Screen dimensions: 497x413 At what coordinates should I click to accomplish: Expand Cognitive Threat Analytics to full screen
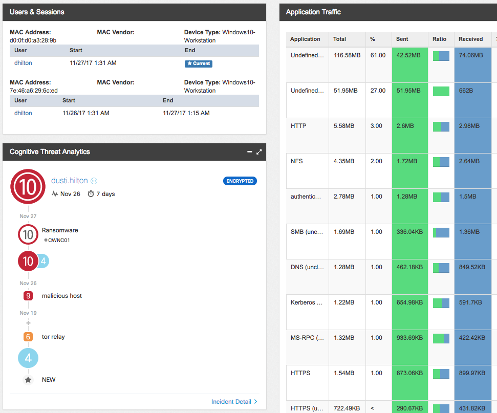coord(259,152)
